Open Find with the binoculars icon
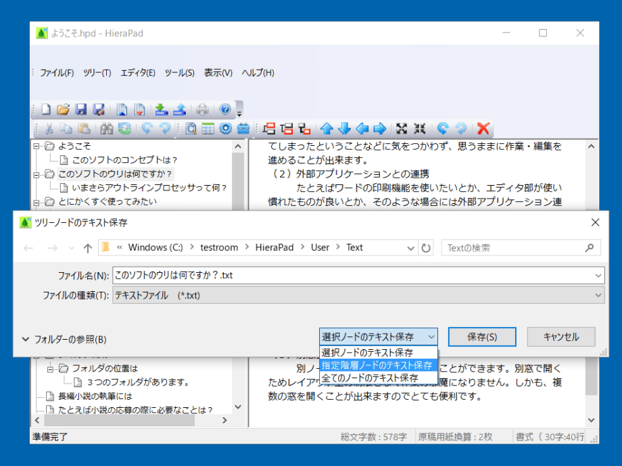This screenshot has width=622, height=466. tap(106, 128)
